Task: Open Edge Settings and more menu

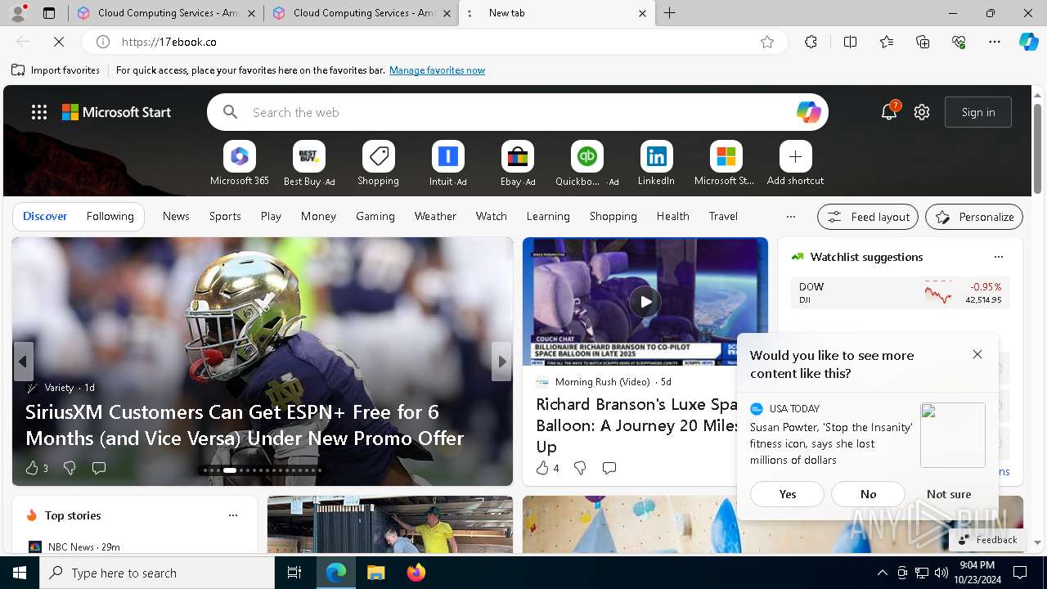Action: [995, 42]
